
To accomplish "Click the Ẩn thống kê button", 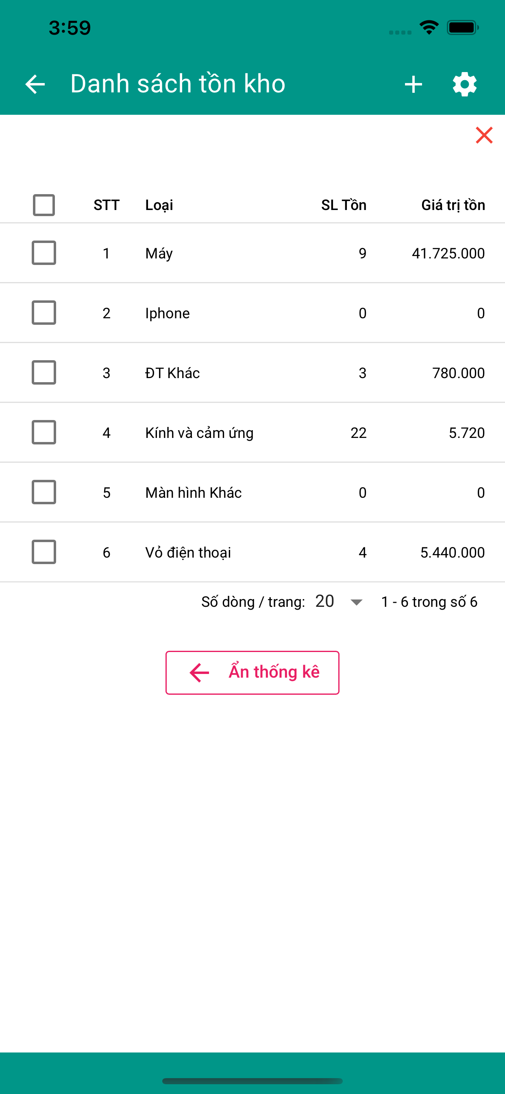I will point(252,673).
